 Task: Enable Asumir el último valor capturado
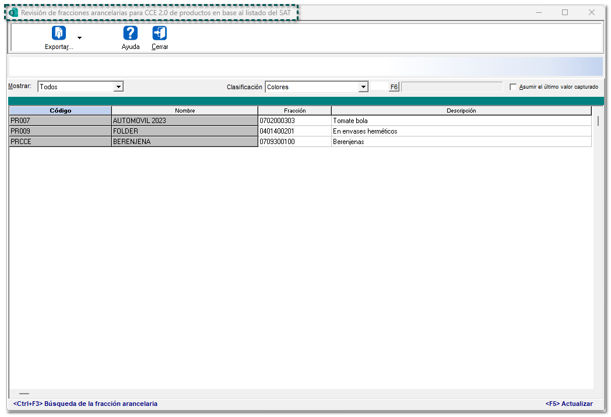pyautogui.click(x=513, y=87)
